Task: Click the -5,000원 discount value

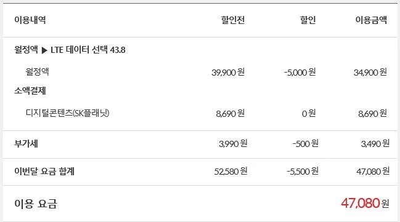Action: 300,73
